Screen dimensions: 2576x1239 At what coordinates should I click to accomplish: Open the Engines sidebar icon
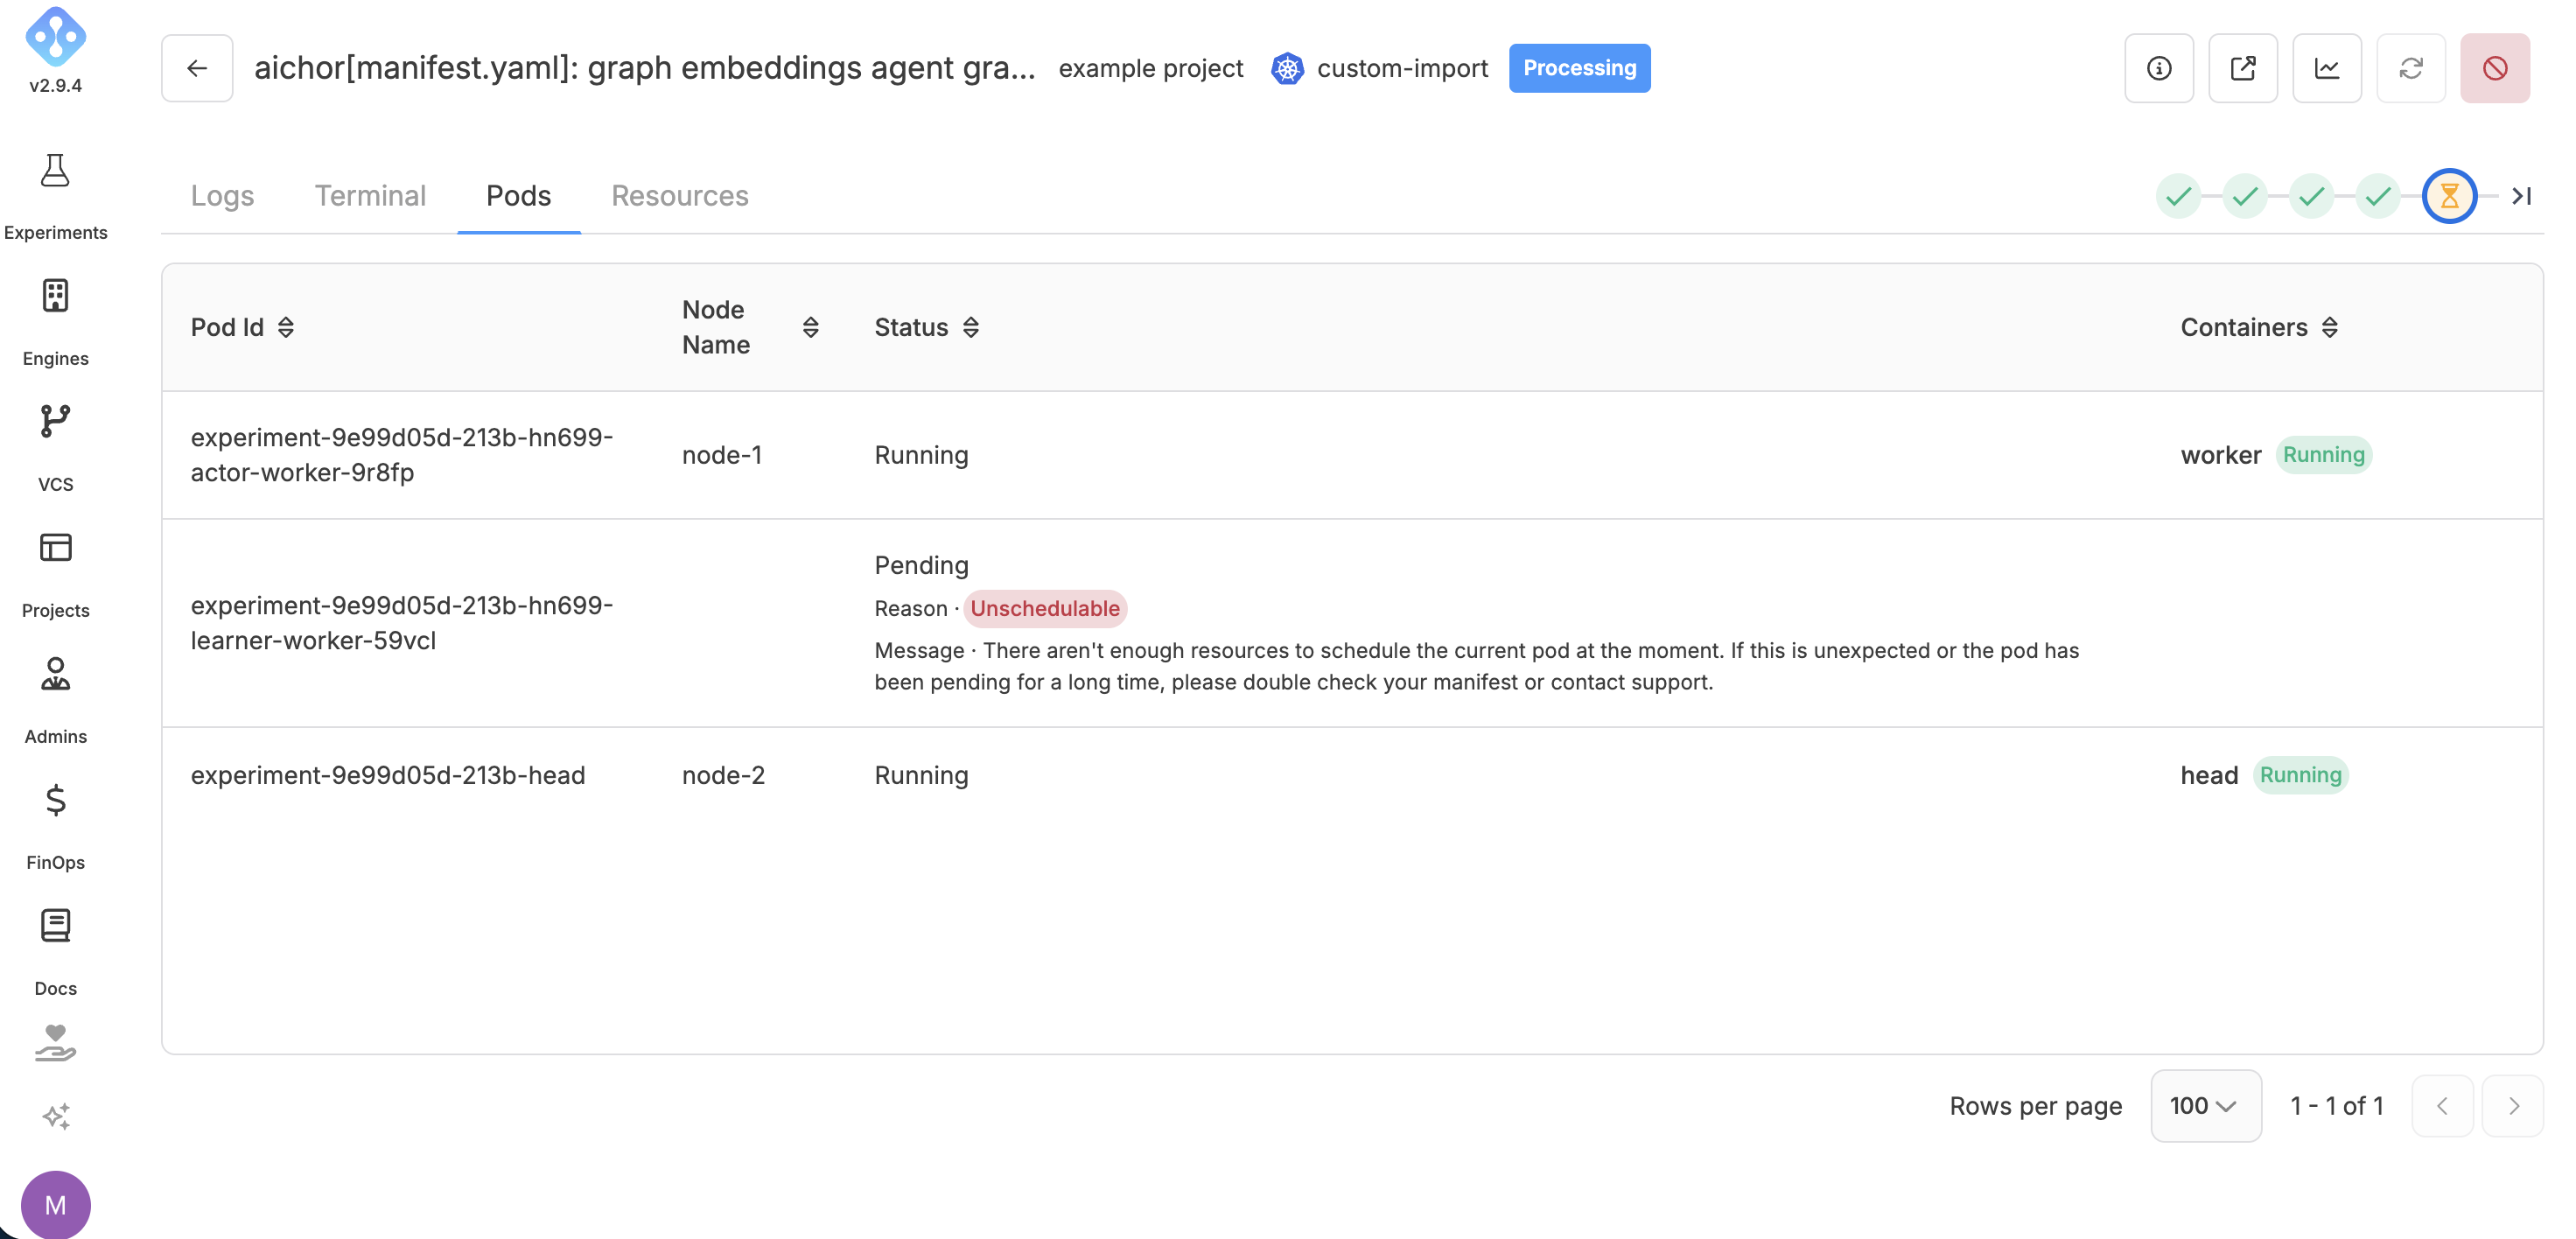point(55,296)
